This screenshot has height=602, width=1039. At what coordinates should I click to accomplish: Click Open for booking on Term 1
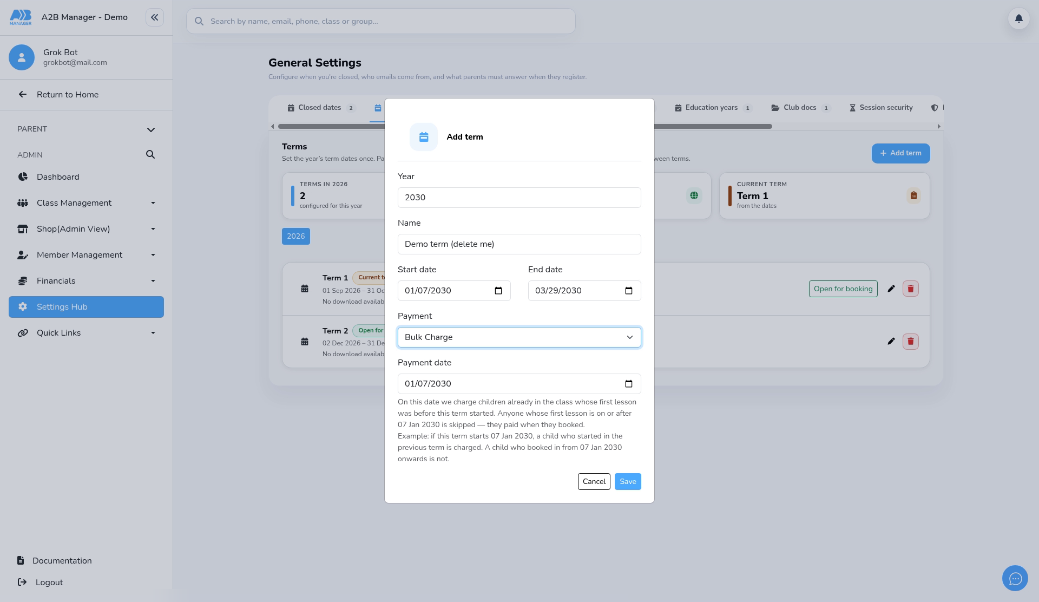click(843, 289)
